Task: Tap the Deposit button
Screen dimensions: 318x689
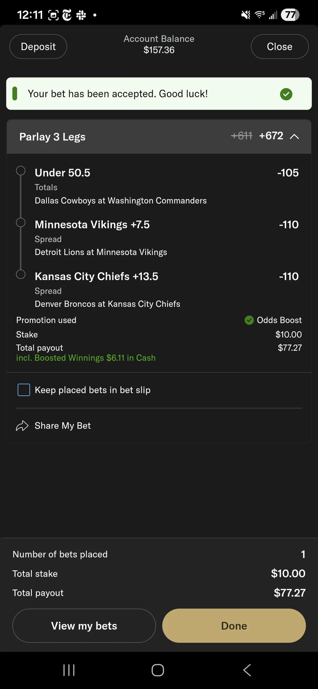Action: point(38,46)
